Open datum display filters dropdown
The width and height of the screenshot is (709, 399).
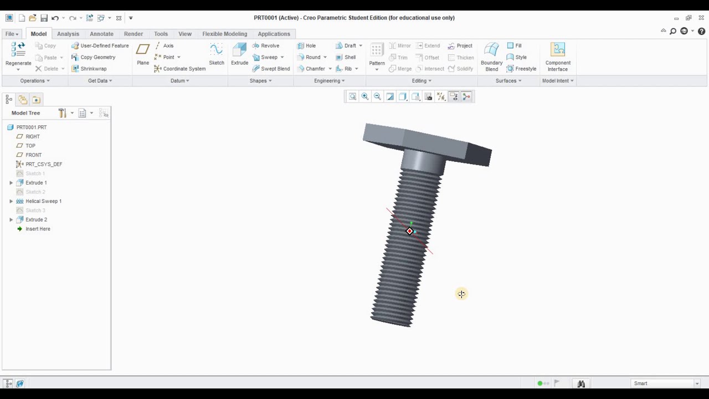pyautogui.click(x=441, y=96)
